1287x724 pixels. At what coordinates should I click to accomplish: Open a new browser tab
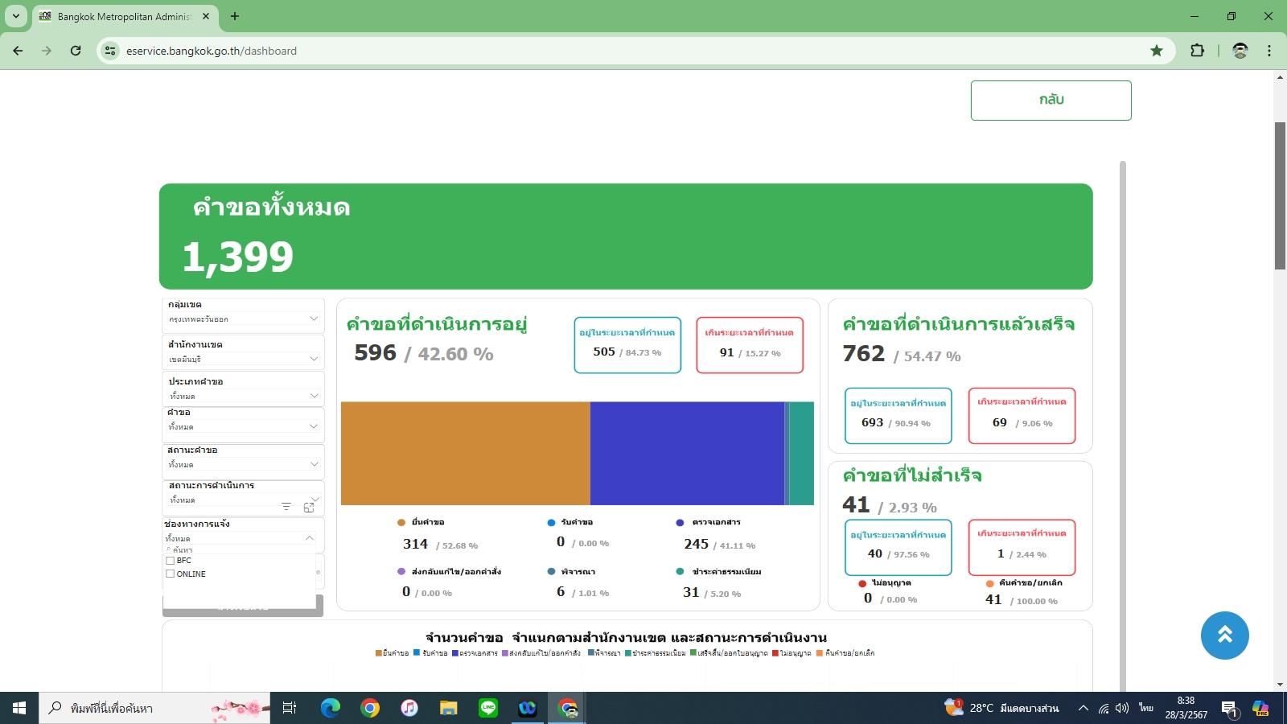(x=235, y=16)
